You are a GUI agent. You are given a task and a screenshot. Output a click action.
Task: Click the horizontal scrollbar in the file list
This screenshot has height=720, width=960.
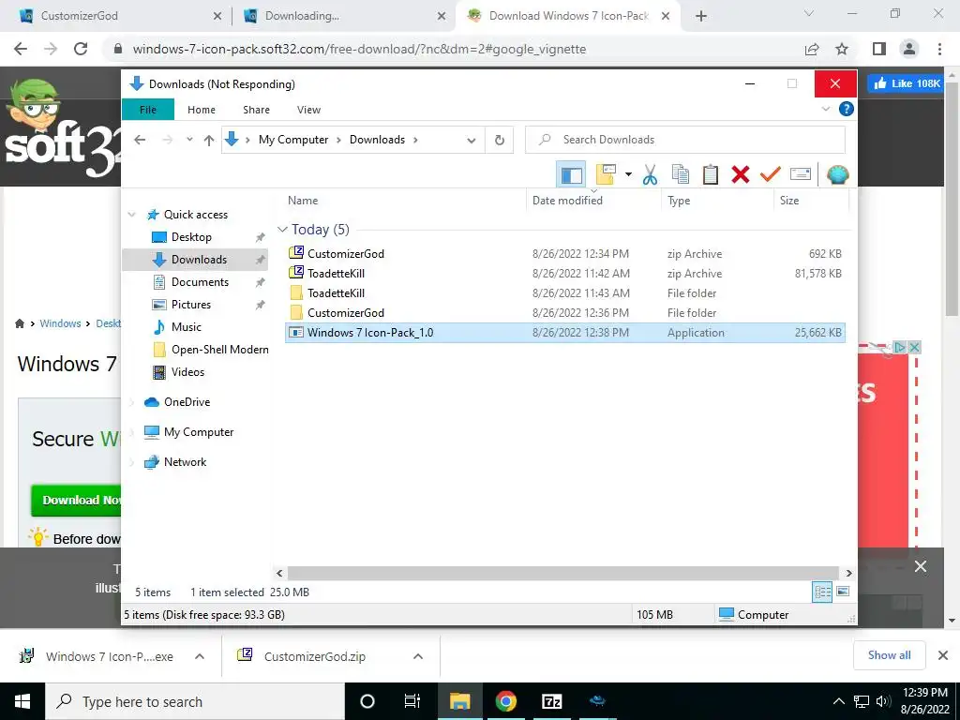[563, 573]
